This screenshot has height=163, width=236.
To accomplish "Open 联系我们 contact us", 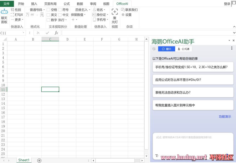I will point(129,10).
